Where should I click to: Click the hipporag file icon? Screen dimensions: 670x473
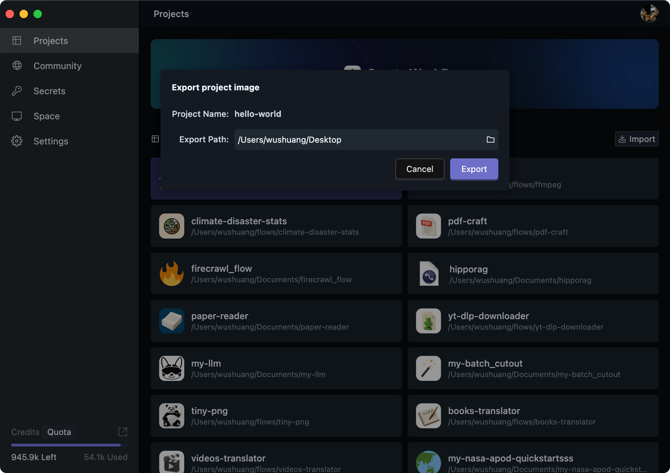coord(429,273)
